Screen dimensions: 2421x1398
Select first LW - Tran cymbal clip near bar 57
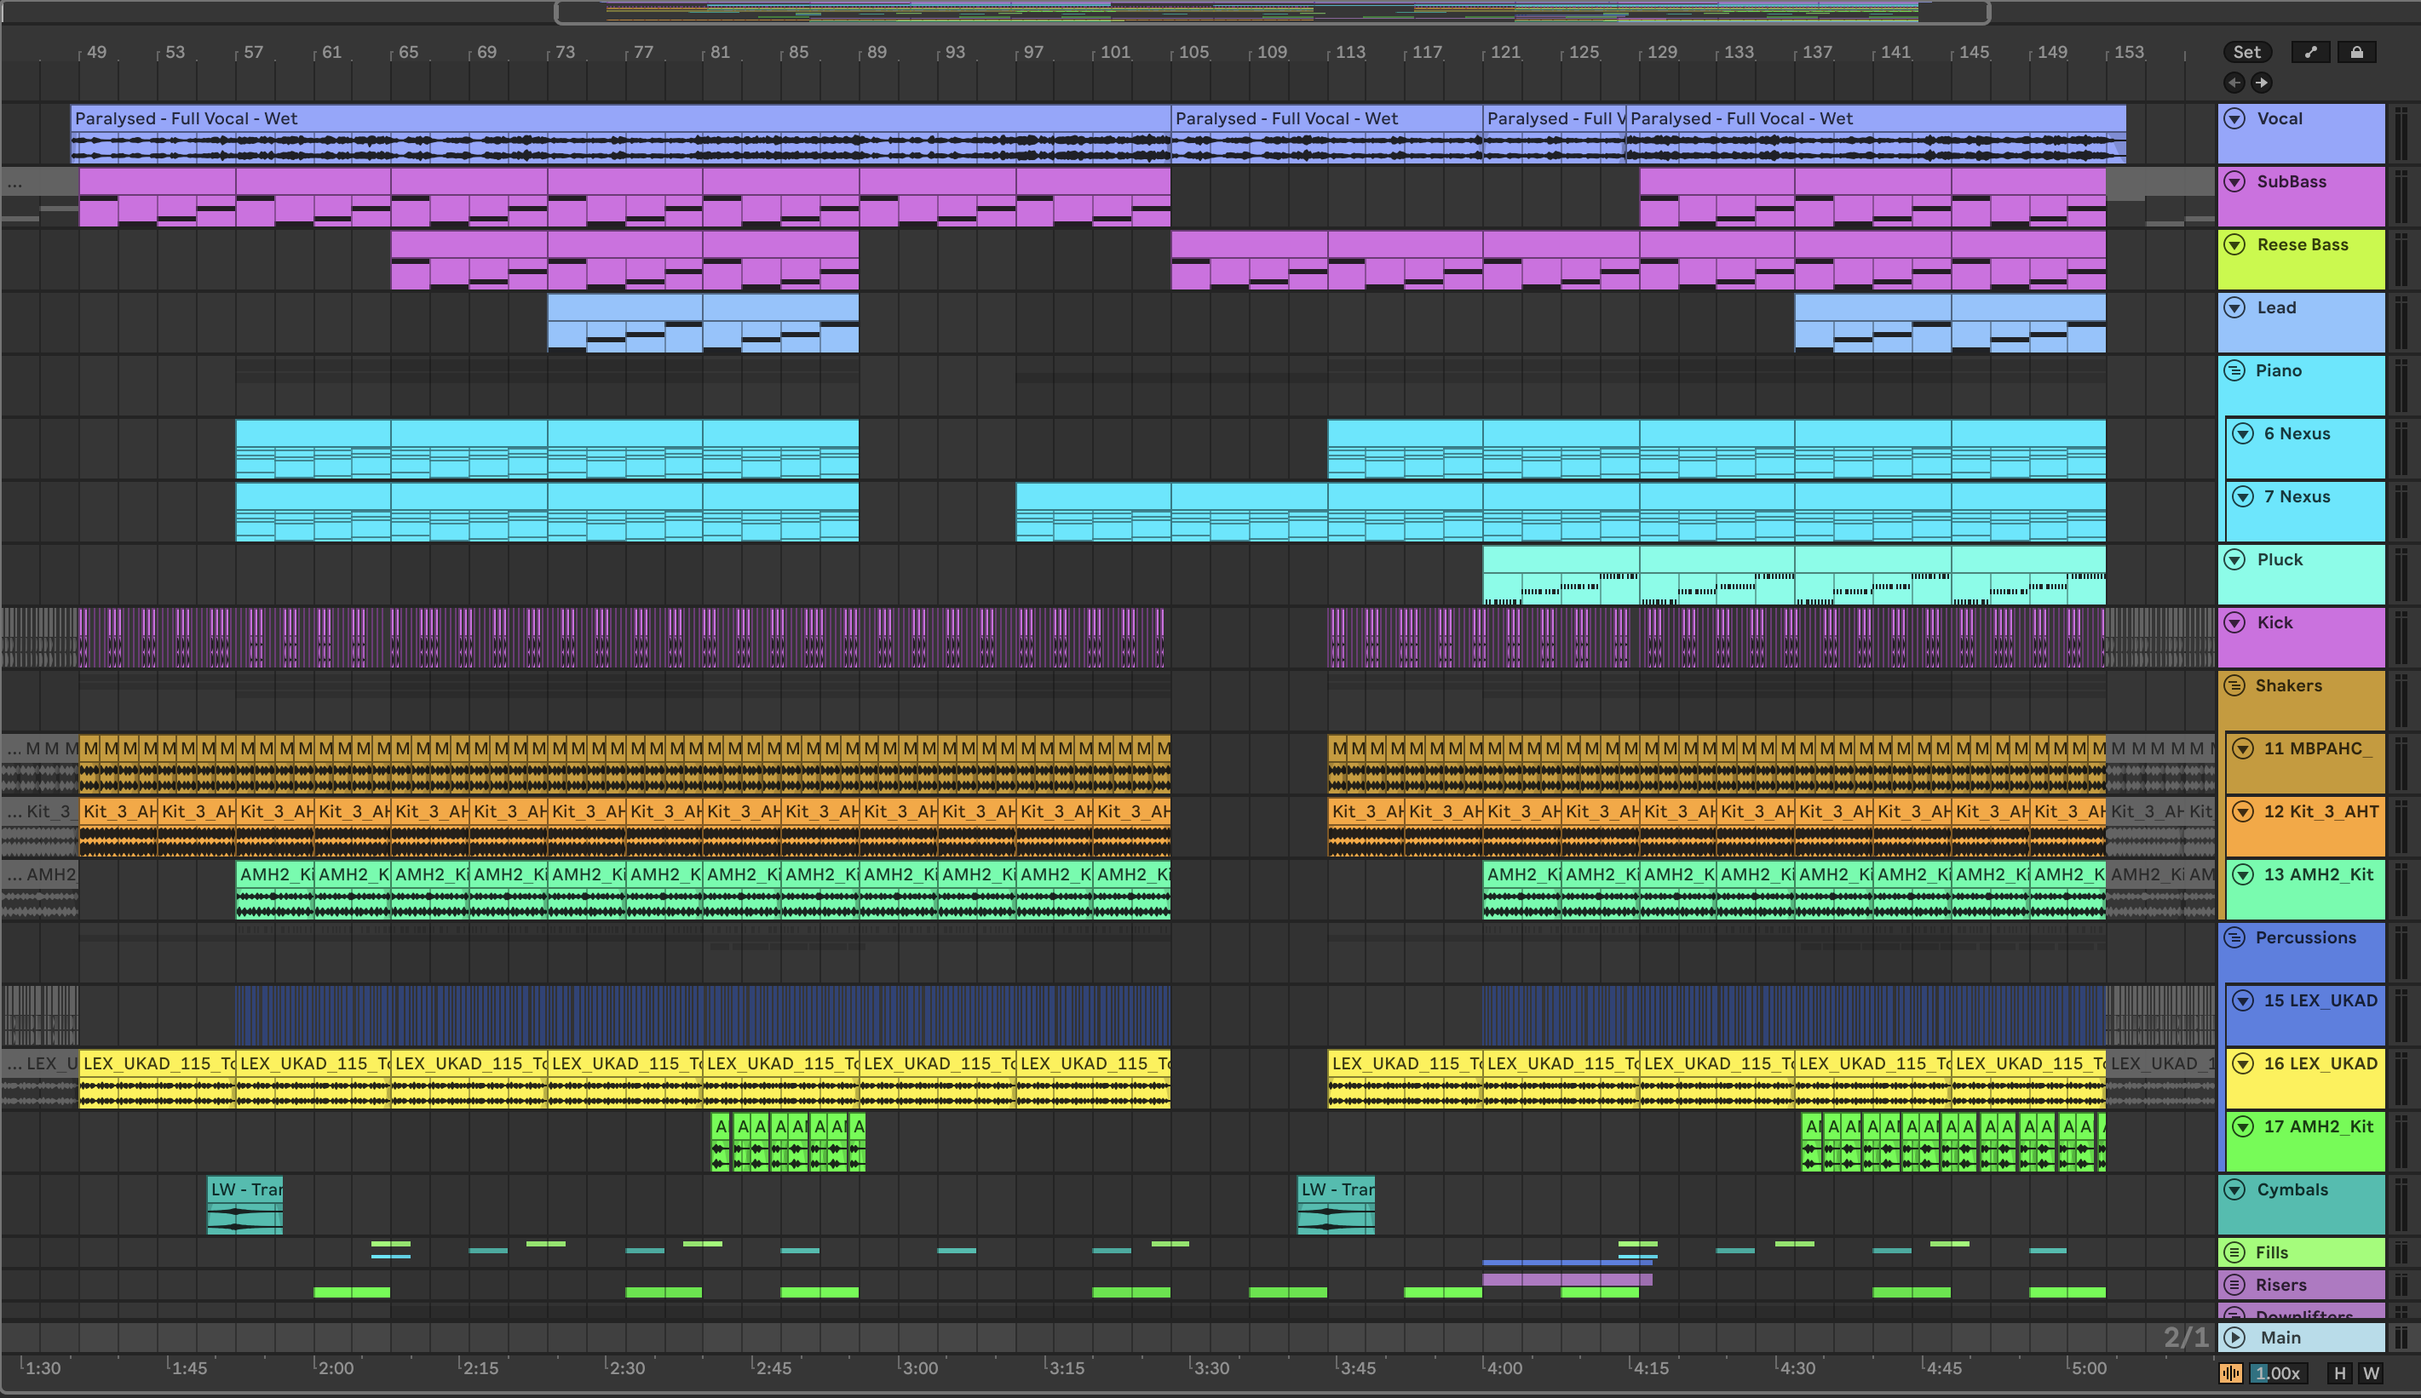click(245, 1205)
